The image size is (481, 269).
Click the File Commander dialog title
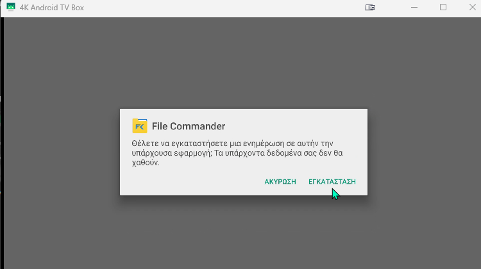[189, 126]
